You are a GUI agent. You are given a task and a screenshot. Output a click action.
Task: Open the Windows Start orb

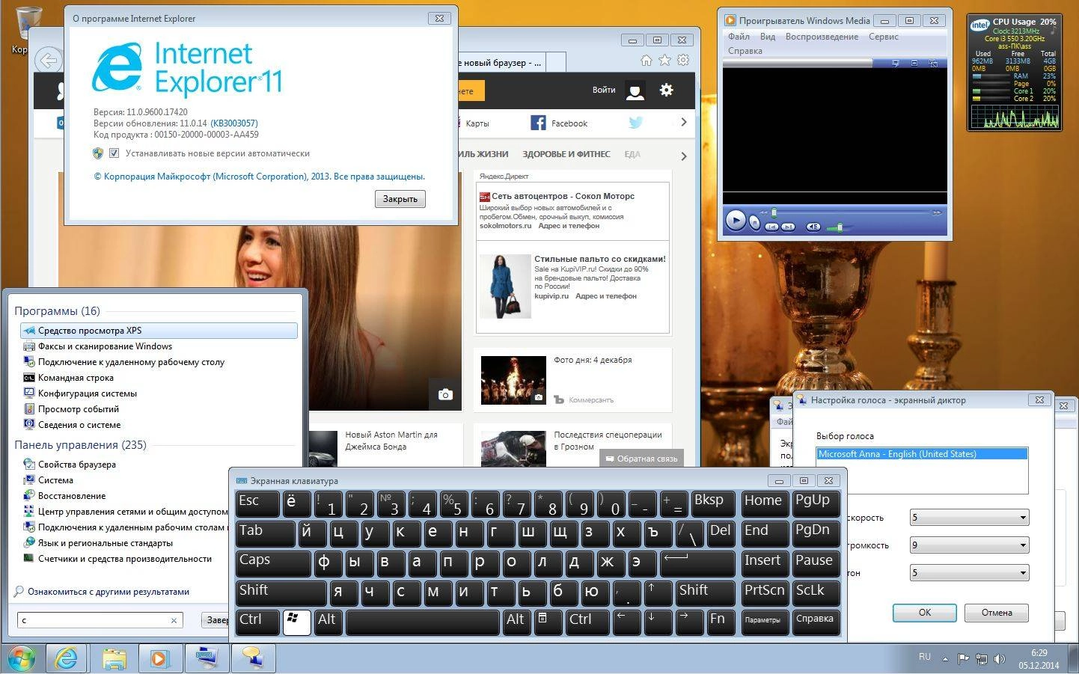(x=21, y=658)
